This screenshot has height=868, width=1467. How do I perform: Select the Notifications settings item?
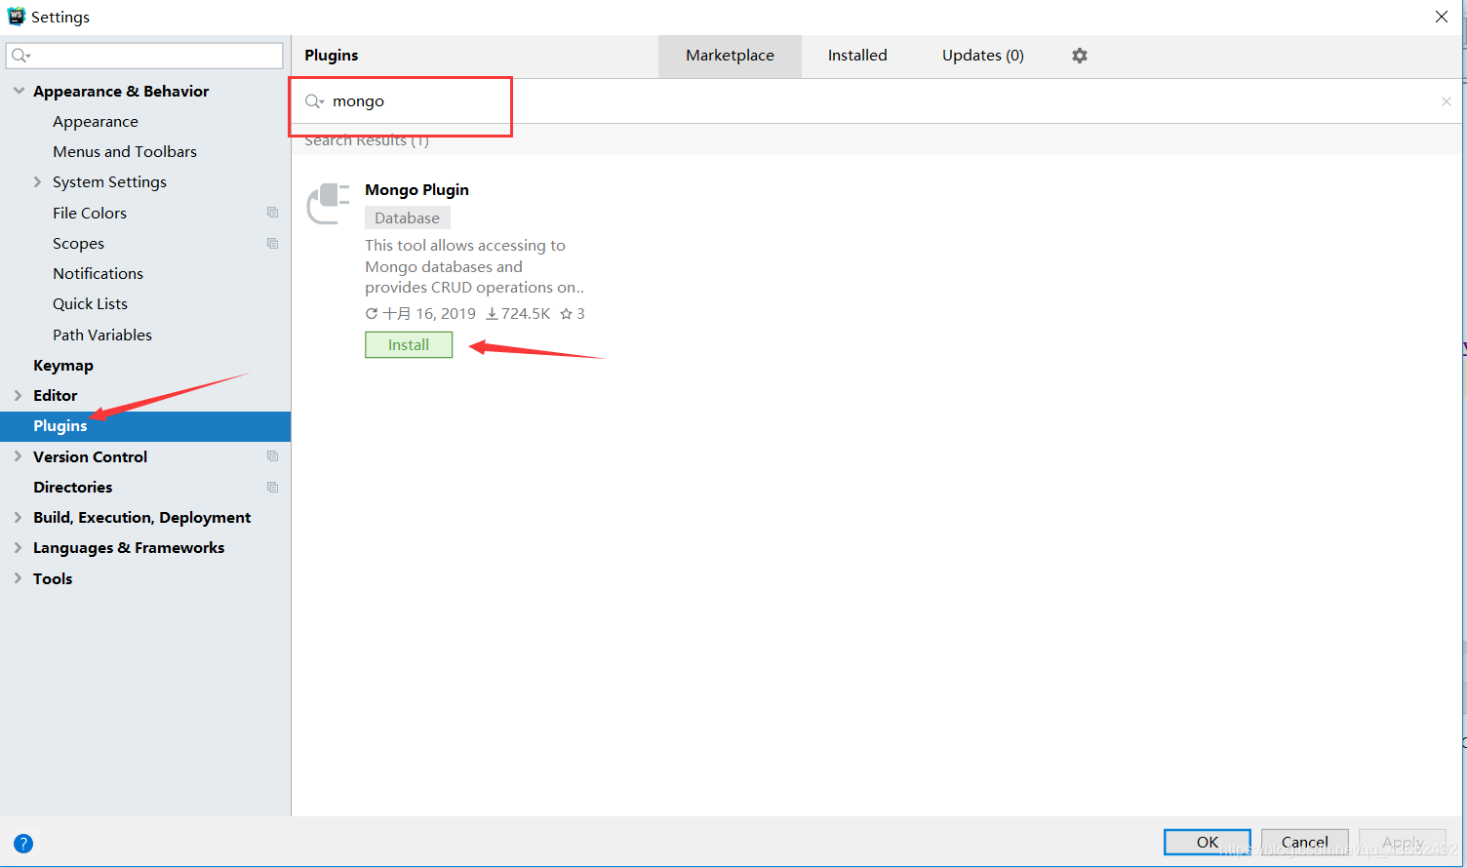pyautogui.click(x=98, y=274)
